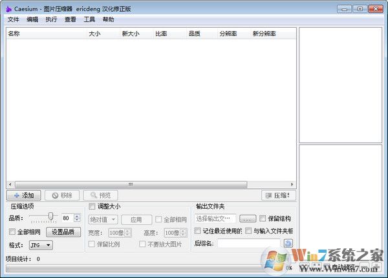
Task: Browse output folder with the ... button
Action: tap(248, 219)
